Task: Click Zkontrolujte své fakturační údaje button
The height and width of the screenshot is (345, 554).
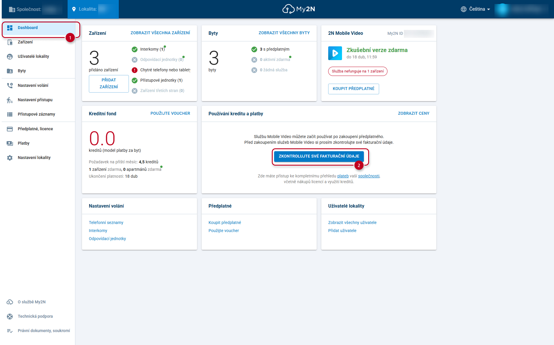Action: (x=319, y=156)
